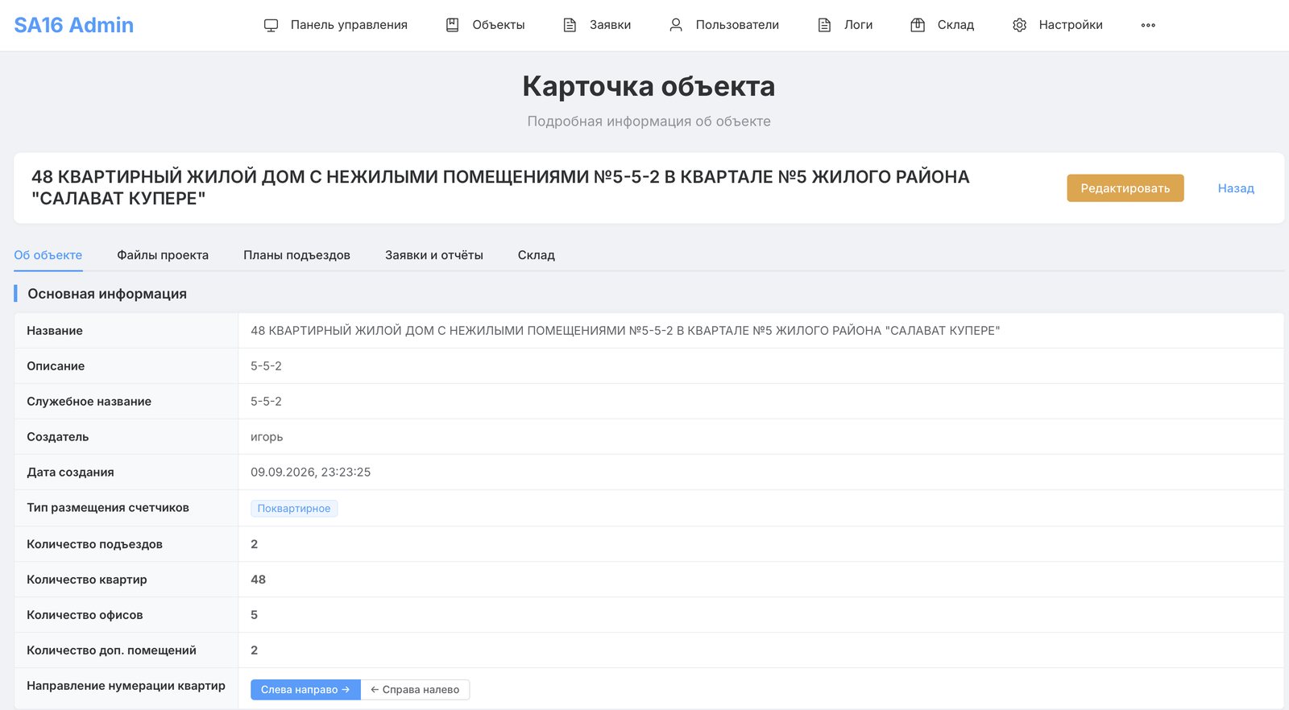Image resolution: width=1289 pixels, height=710 pixels.
Task: Click the Количество доп. помещений label
Action: 111,650
